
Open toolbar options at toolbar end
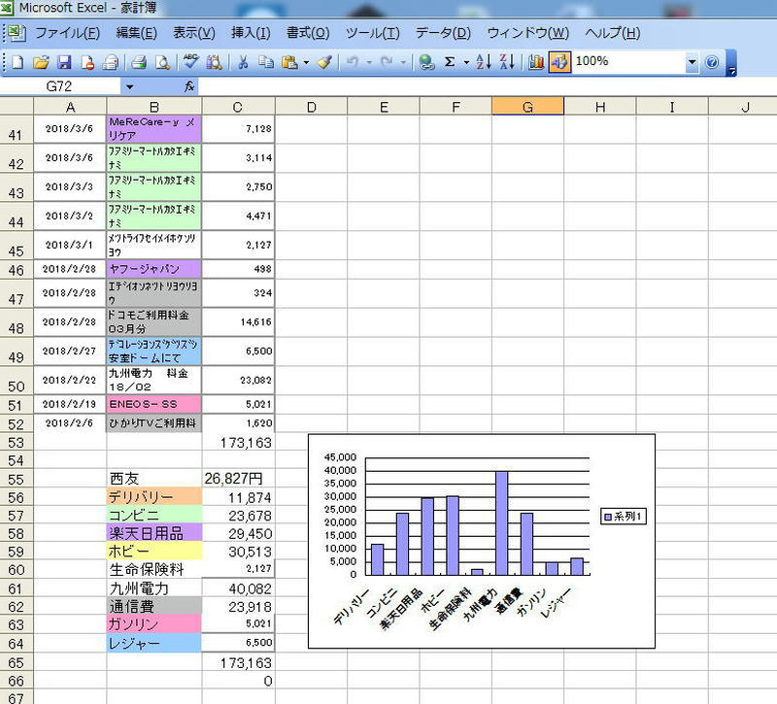[x=731, y=63]
